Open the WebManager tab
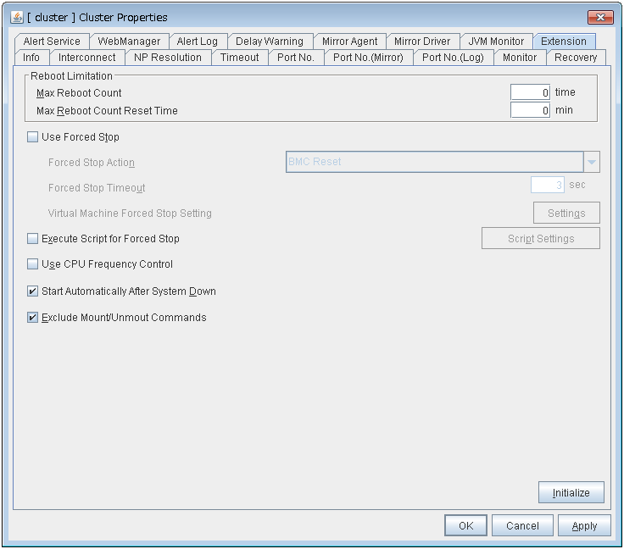 click(x=129, y=42)
